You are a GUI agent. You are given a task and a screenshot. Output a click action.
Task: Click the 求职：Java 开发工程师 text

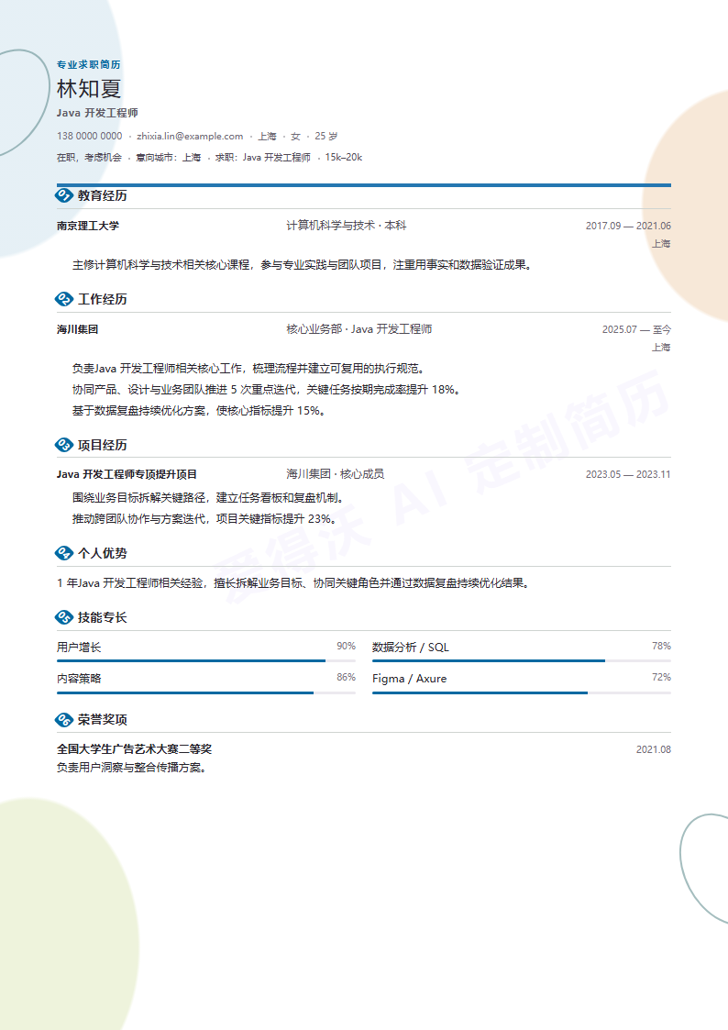(x=262, y=157)
